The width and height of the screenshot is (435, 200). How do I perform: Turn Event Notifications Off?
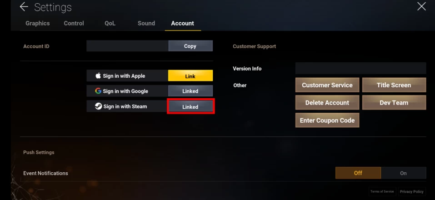point(358,173)
